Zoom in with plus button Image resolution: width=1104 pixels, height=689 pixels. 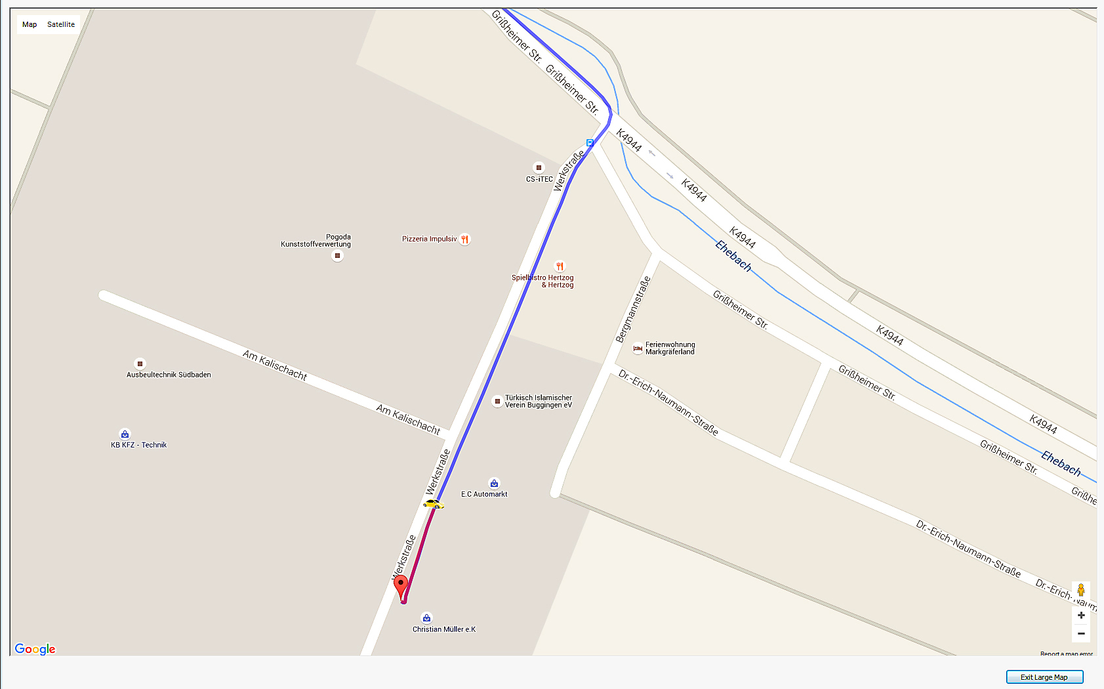point(1081,616)
